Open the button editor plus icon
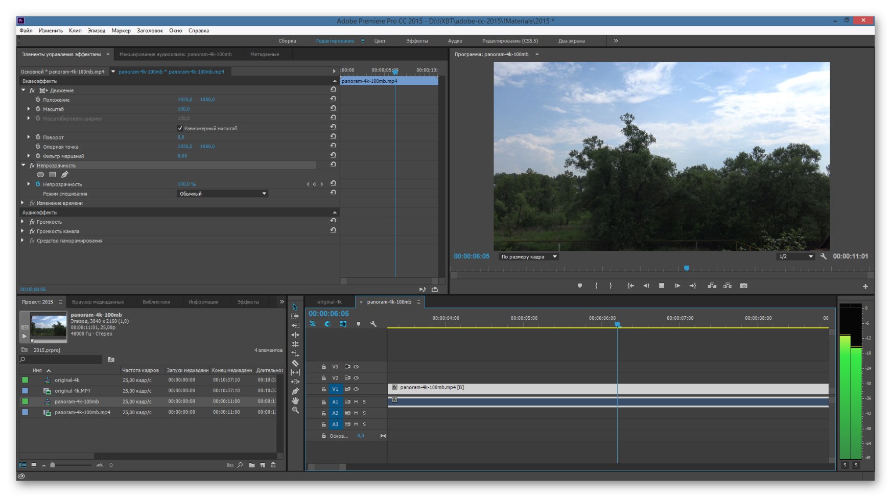Screen dimensions: 891x497 (865, 287)
